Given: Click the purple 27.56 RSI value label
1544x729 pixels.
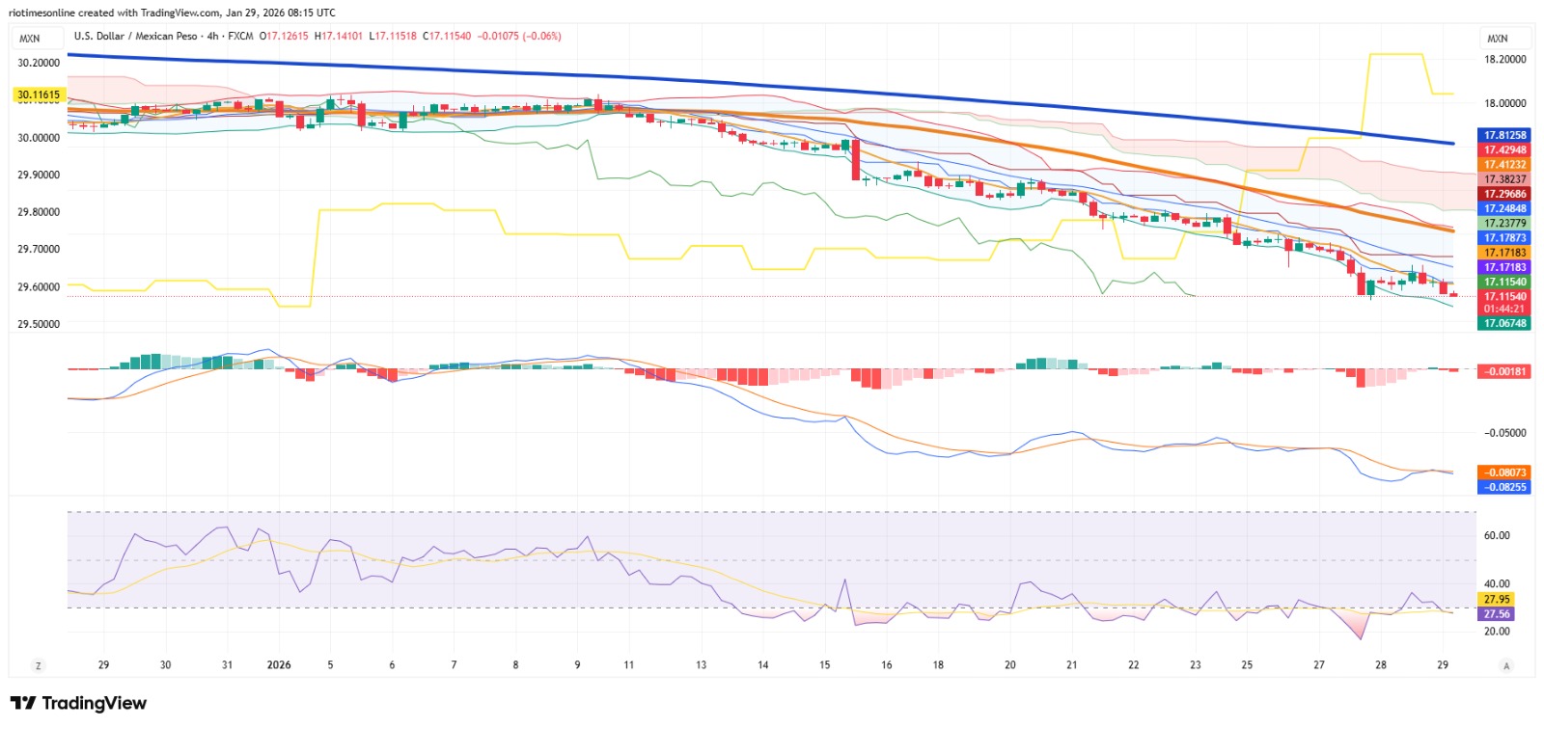Looking at the screenshot, I should pyautogui.click(x=1497, y=613).
